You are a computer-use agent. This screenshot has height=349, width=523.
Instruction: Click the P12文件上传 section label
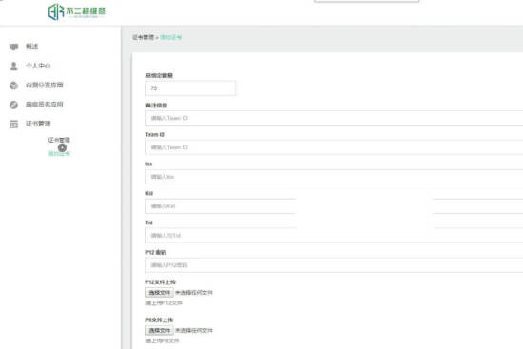(x=161, y=282)
